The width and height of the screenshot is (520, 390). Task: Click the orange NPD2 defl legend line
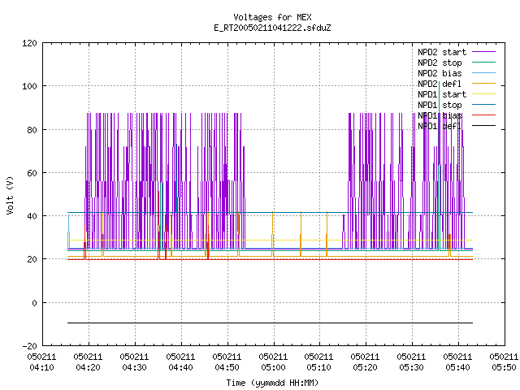(x=484, y=83)
